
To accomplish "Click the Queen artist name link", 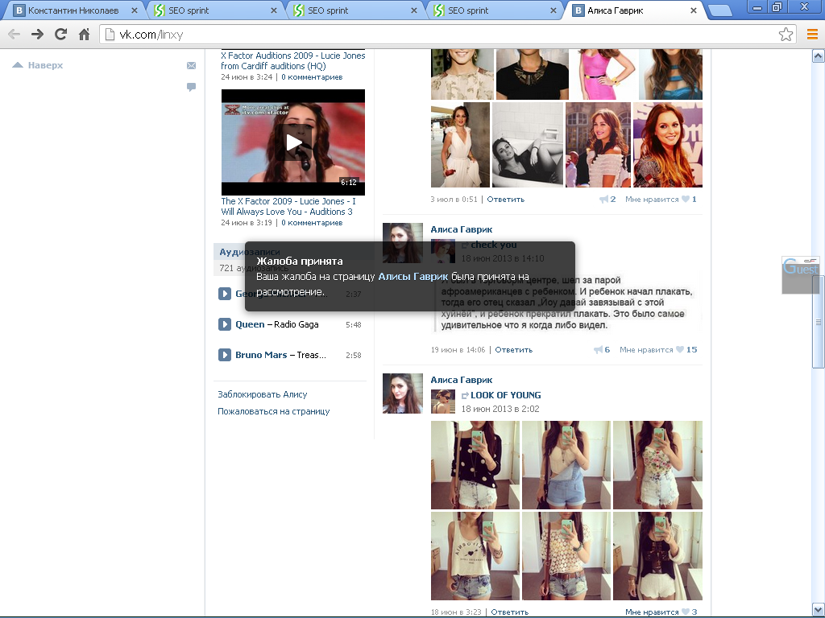I will point(250,324).
